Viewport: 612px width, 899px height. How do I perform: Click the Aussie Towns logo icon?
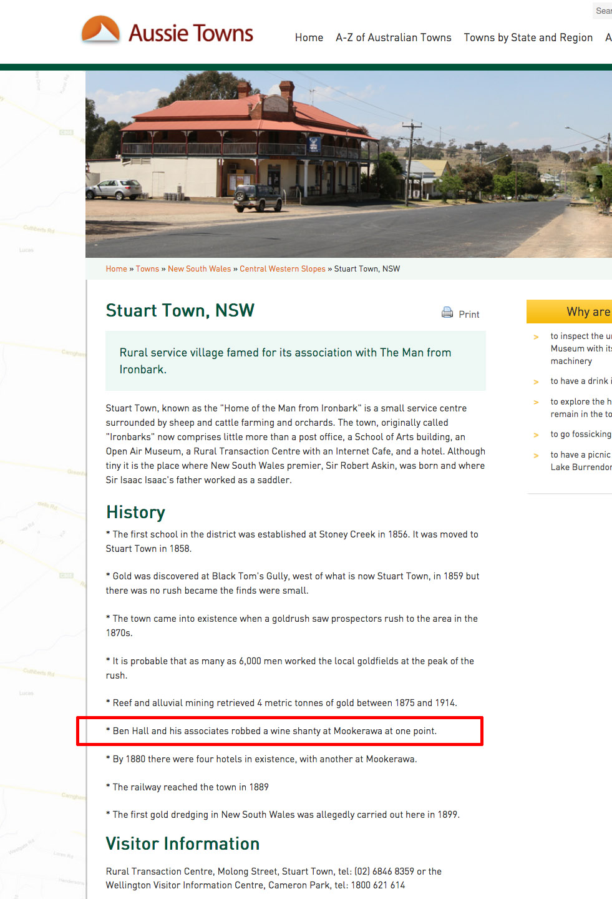point(100,30)
